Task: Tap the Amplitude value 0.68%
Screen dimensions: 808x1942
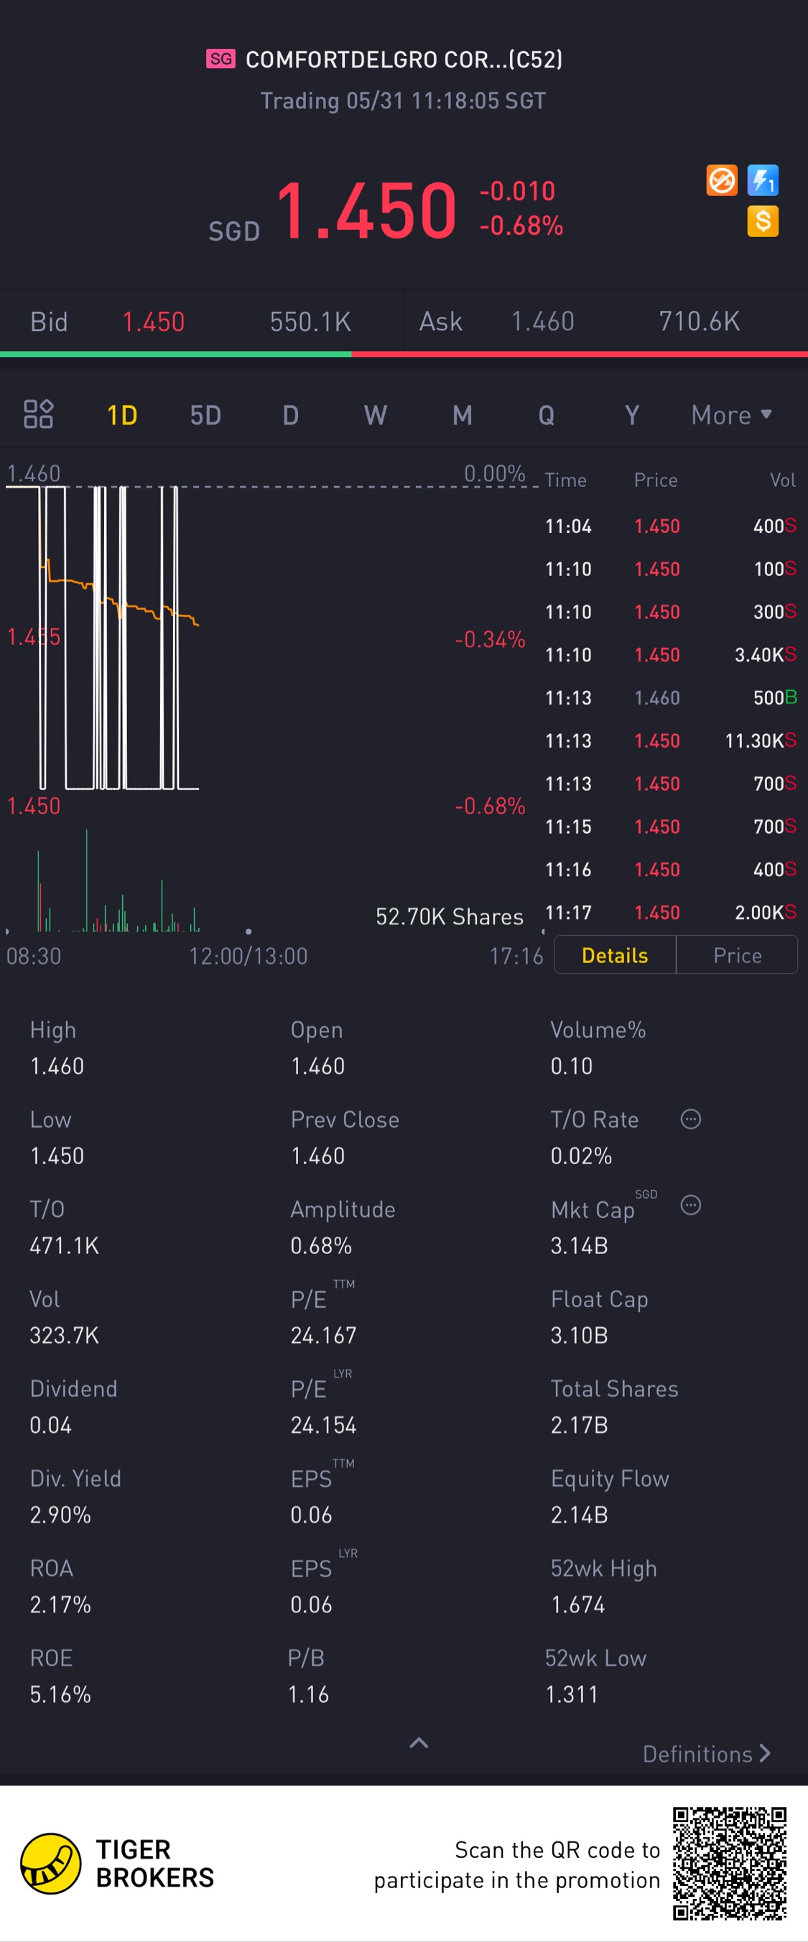Action: coord(321,1245)
